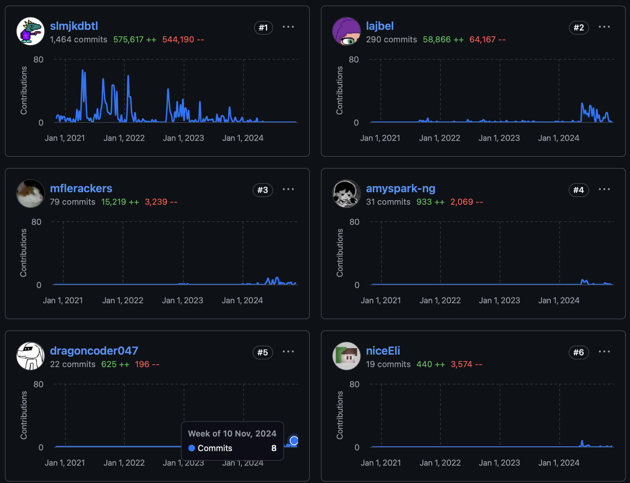Open the more options menu for lajbel
Viewport: 630px width, 483px height.
point(604,27)
